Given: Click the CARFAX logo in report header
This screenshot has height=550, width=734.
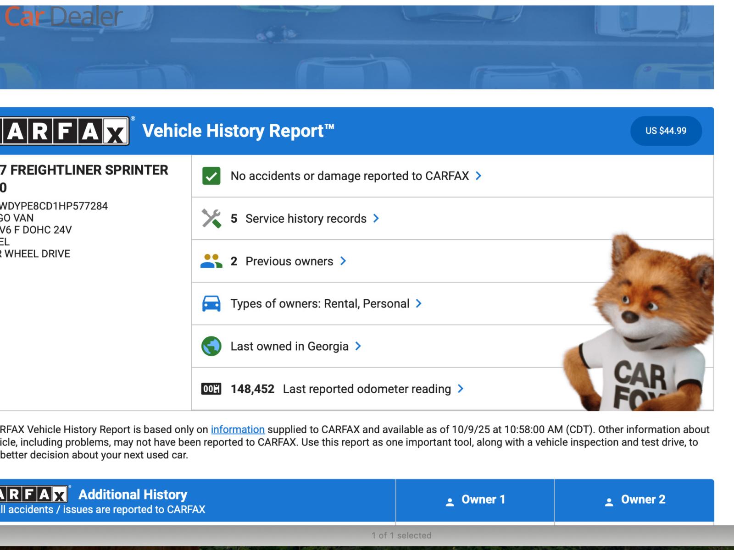Looking at the screenshot, I should tap(64, 131).
